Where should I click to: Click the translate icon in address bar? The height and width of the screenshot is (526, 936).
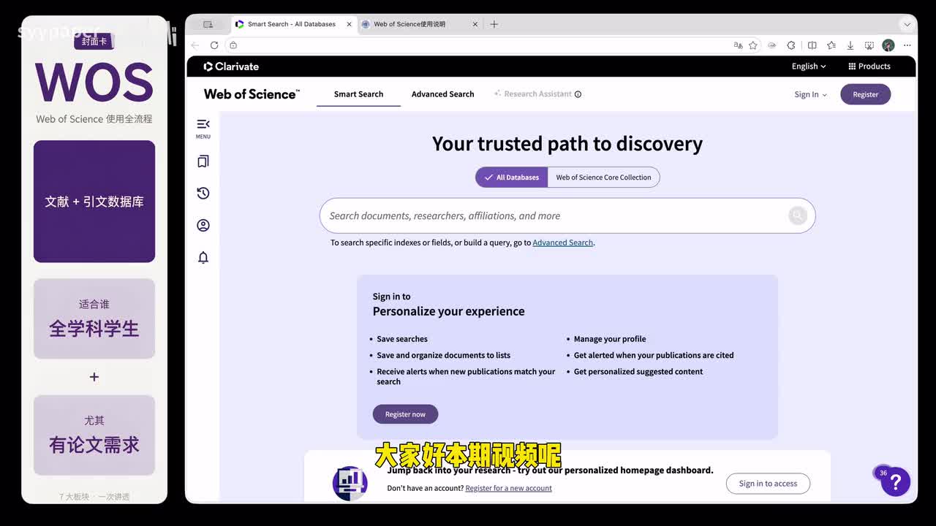pos(738,45)
